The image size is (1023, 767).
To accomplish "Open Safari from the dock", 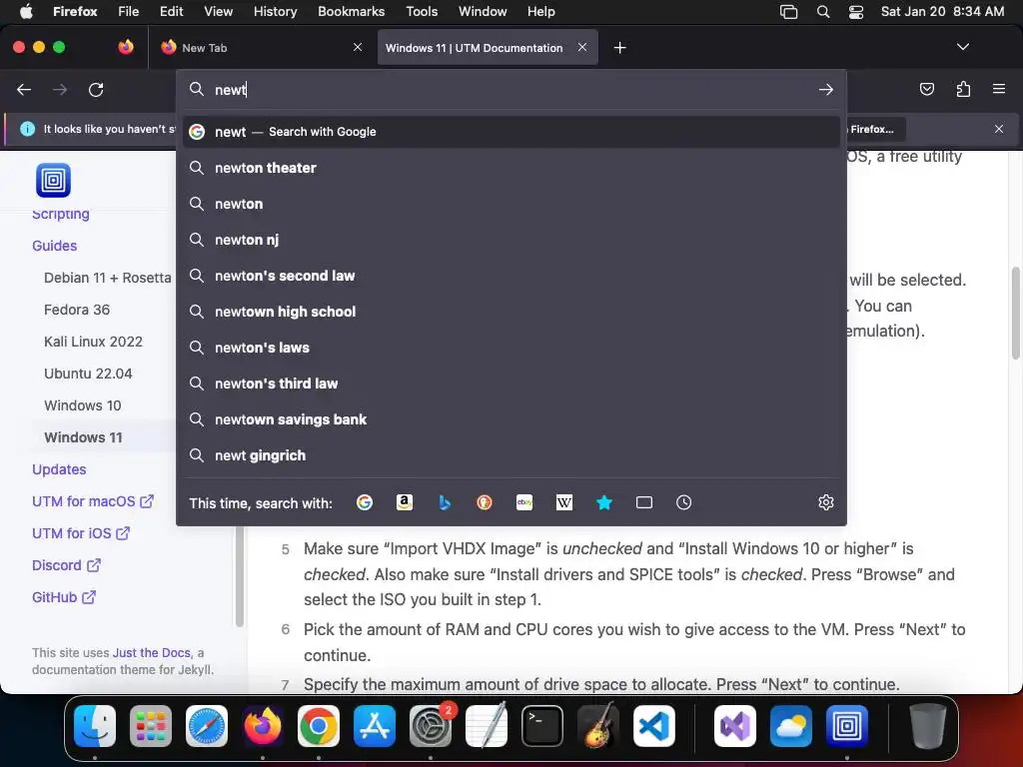I will (207, 726).
